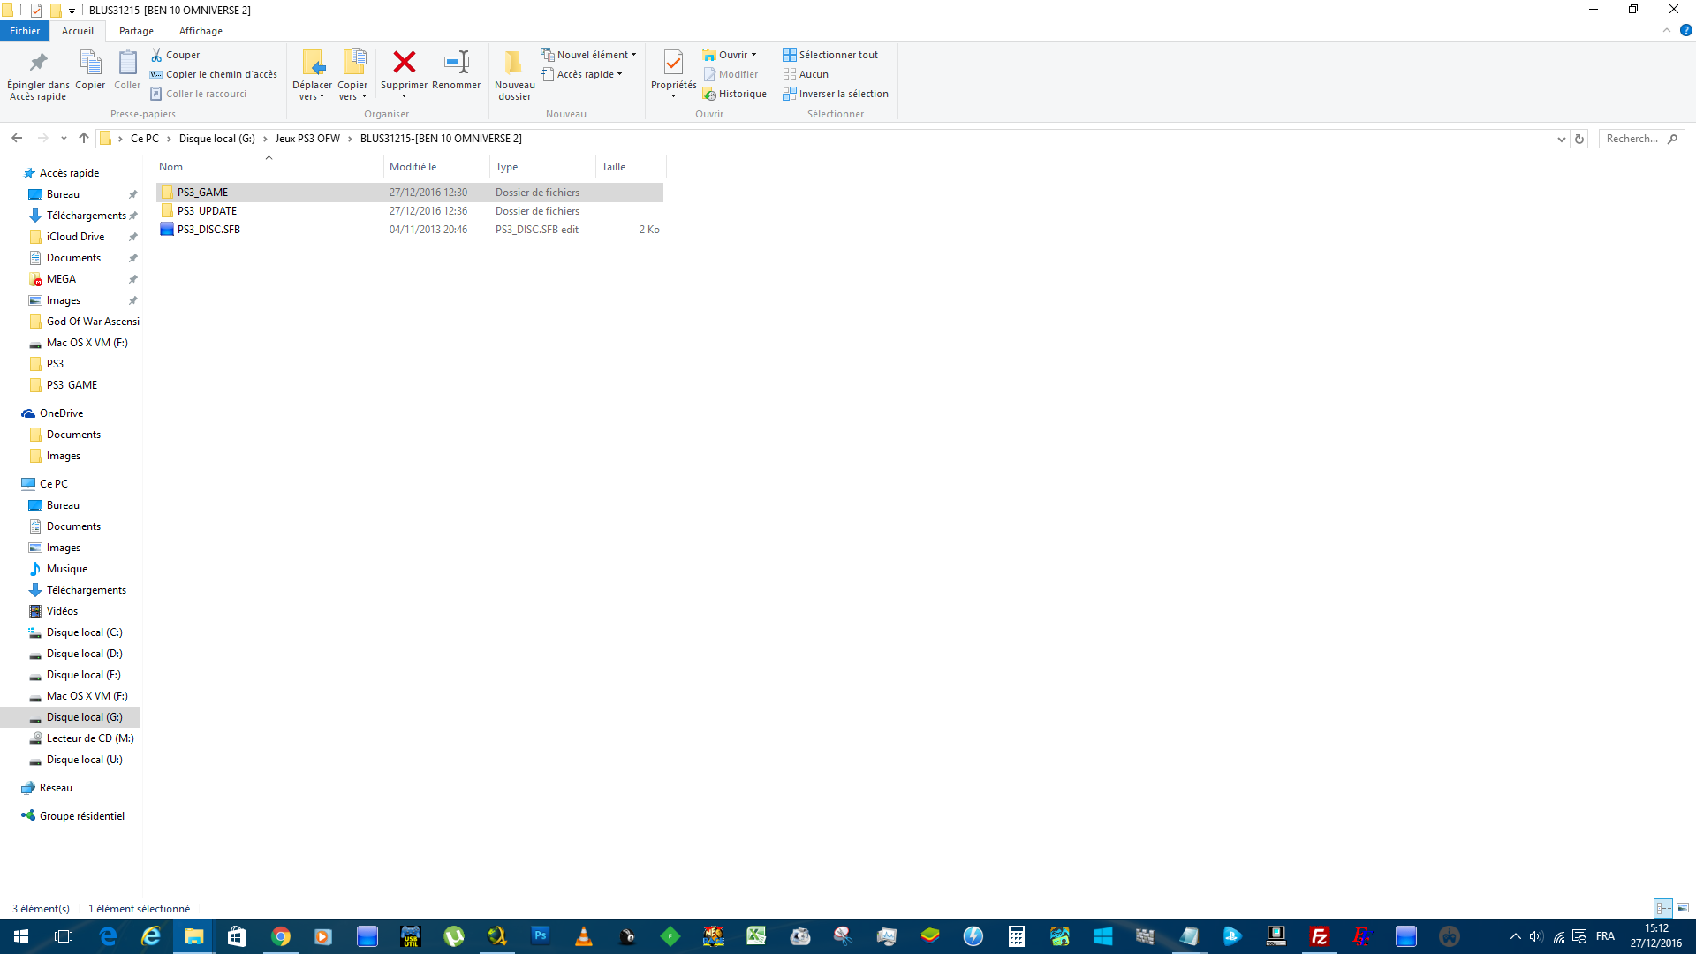
Task: Open FileZilla from the taskbar
Action: click(x=1320, y=936)
